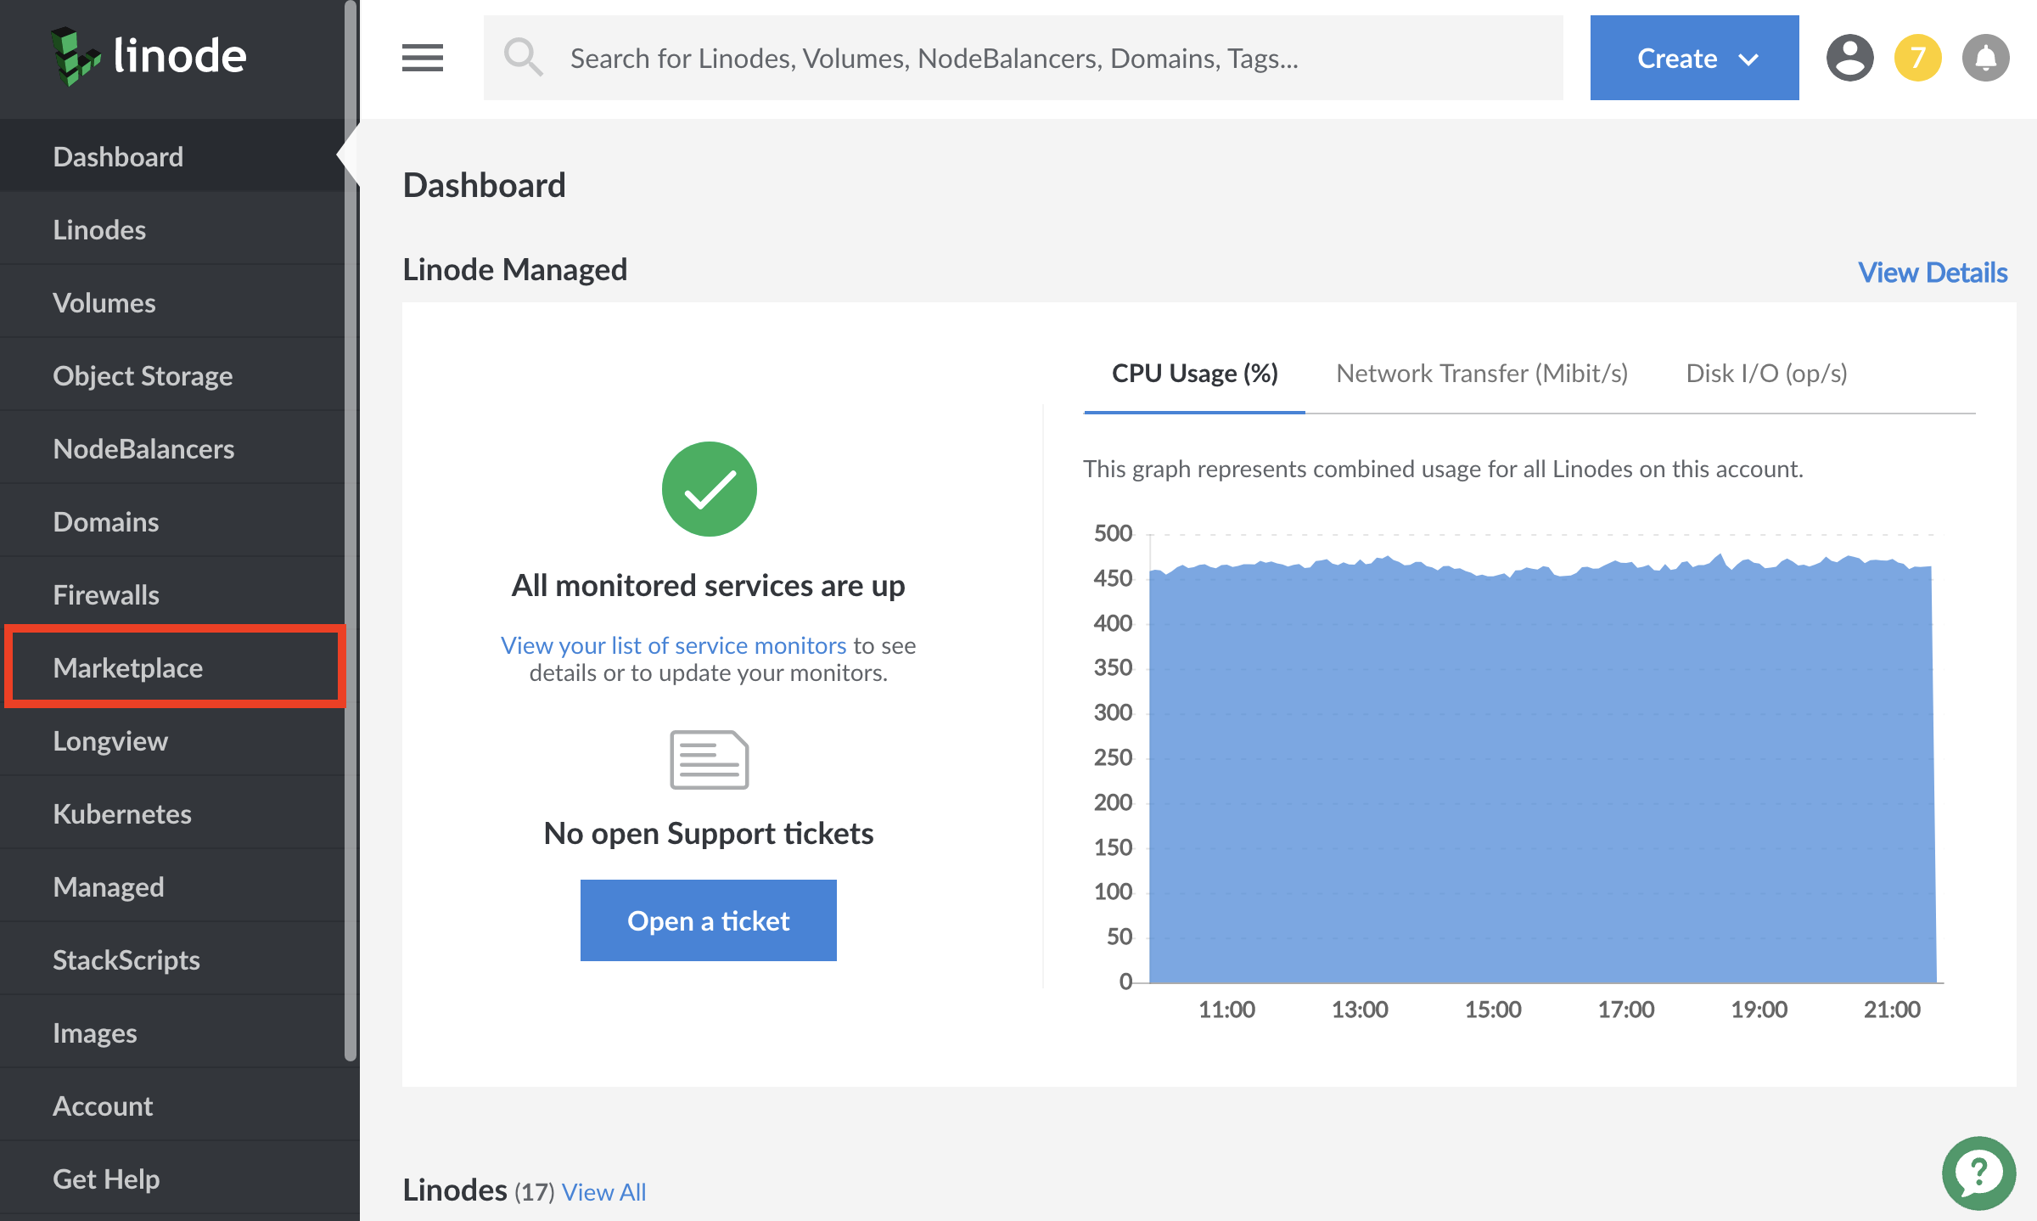Screen dimensions: 2037x1221
Task: Click View All next to Linodes
Action: coord(603,1191)
